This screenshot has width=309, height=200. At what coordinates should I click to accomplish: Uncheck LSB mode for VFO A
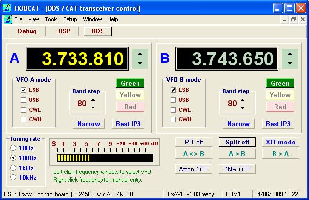(24, 90)
